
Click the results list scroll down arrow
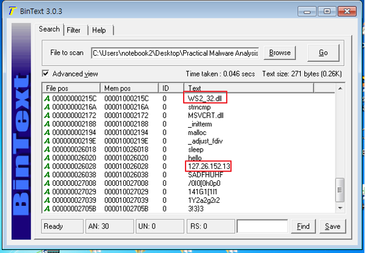[x=340, y=208]
